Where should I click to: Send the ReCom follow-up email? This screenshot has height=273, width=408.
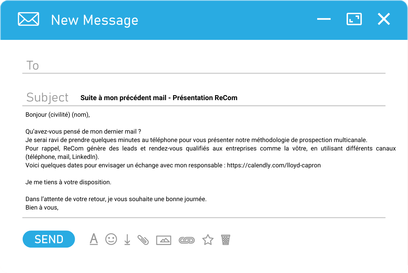49,239
